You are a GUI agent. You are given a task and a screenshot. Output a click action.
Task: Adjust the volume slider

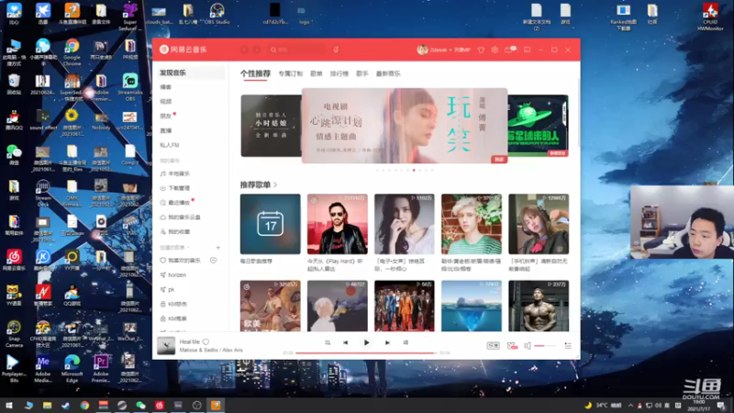tap(545, 346)
